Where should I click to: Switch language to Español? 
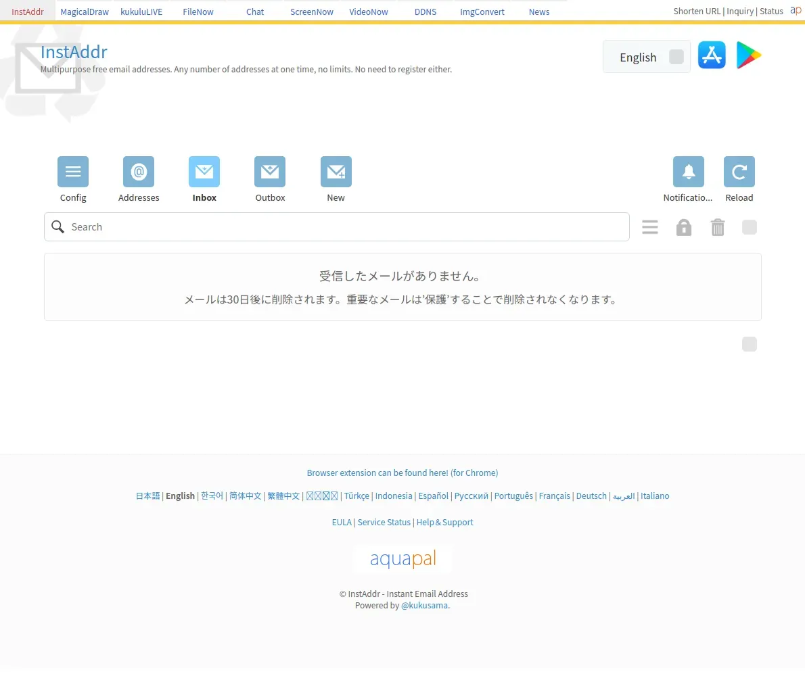pyautogui.click(x=434, y=496)
